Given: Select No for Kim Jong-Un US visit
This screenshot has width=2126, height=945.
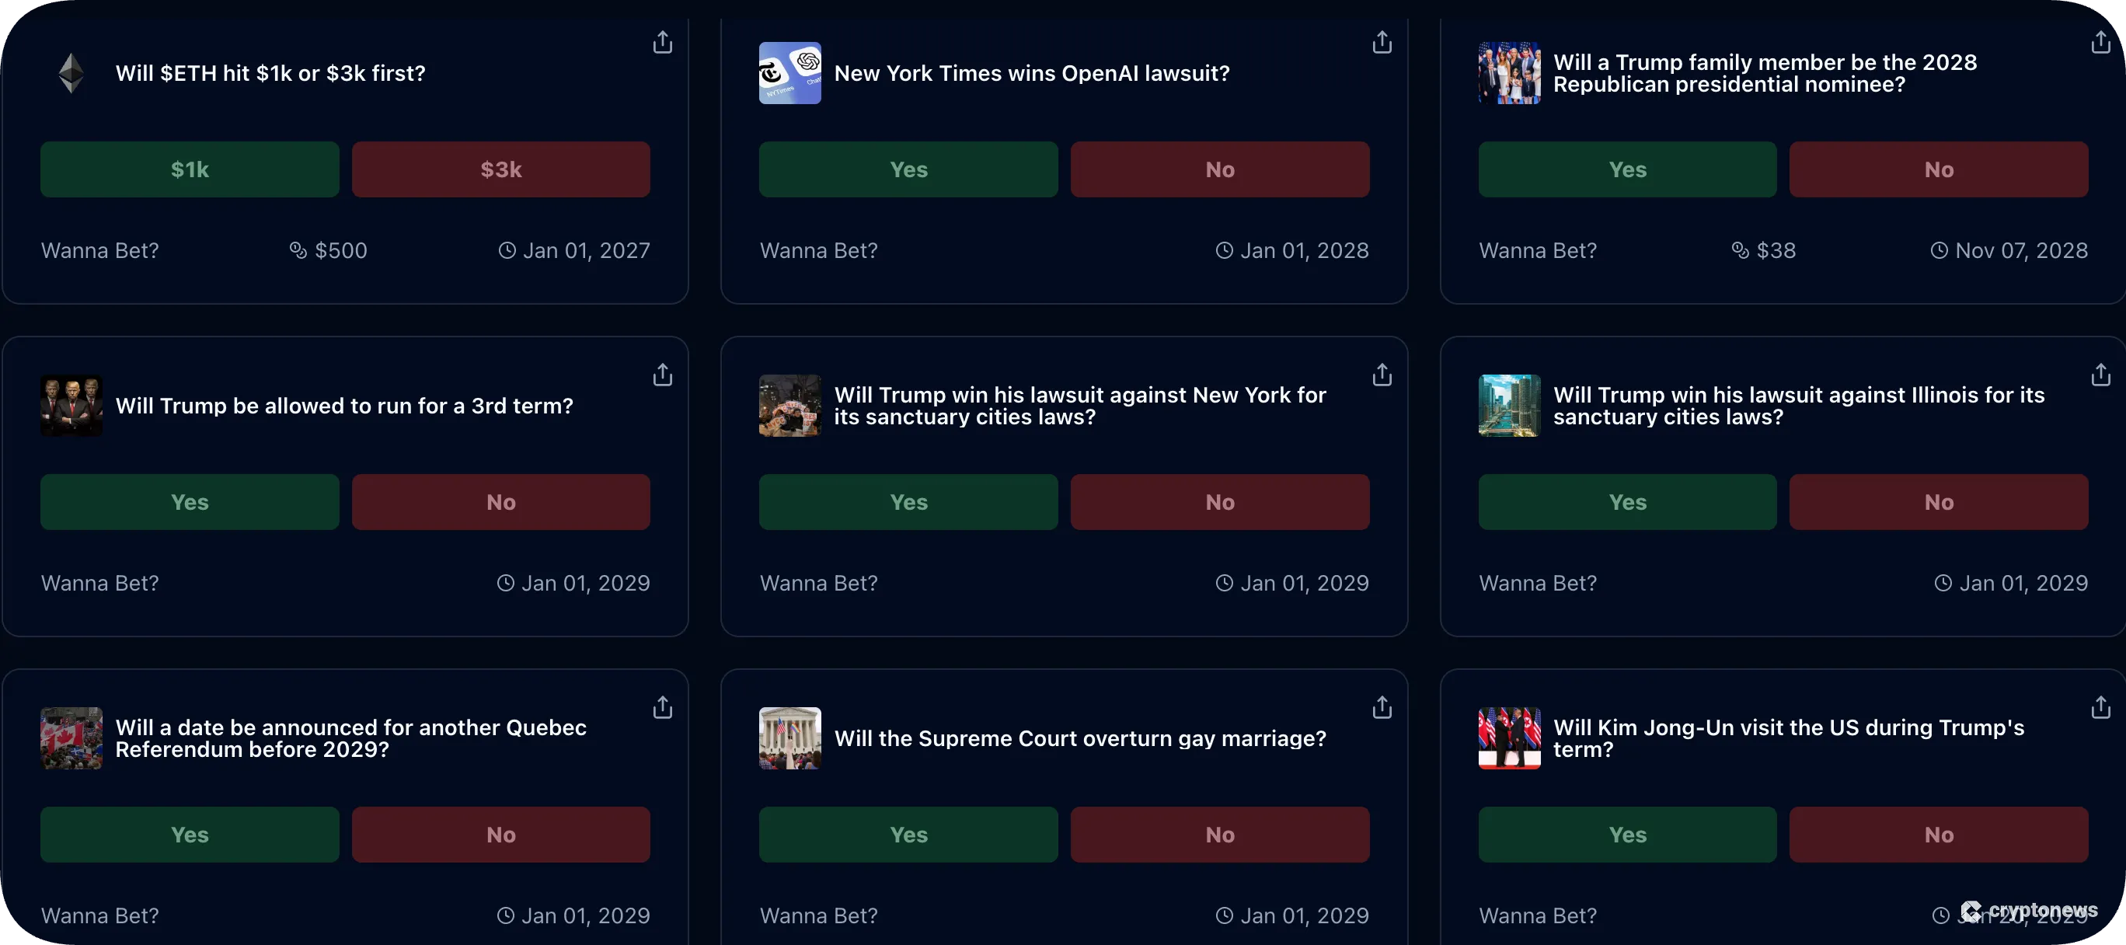Looking at the screenshot, I should 1938,835.
